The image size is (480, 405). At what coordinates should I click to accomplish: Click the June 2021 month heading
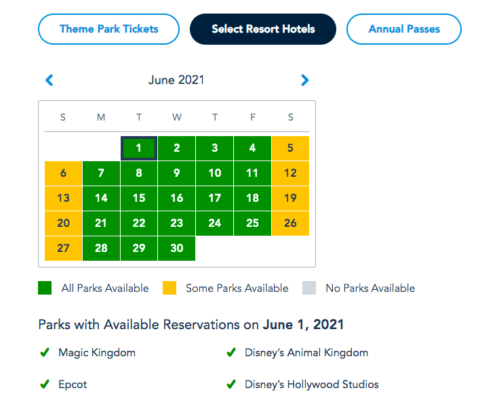click(176, 80)
